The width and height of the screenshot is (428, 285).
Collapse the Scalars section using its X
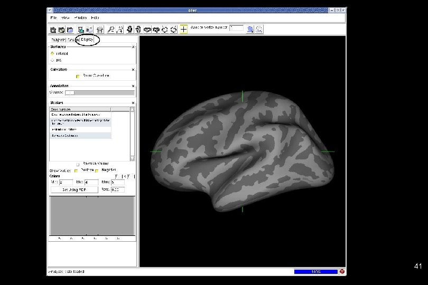tap(133, 103)
